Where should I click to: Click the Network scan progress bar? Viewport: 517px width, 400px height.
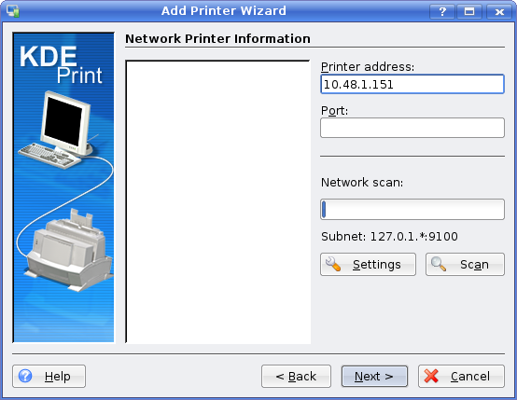(412, 209)
